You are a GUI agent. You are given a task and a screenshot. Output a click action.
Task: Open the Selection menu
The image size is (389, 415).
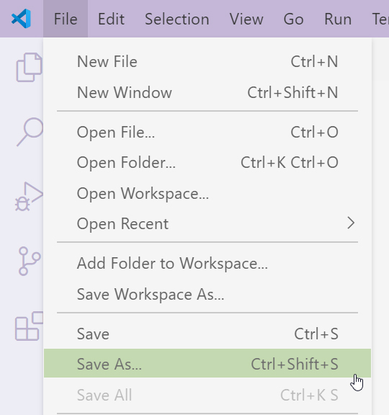click(177, 19)
